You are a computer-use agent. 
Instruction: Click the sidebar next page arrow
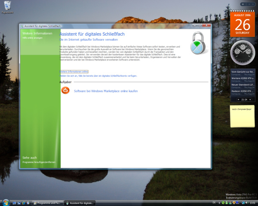[253, 4]
